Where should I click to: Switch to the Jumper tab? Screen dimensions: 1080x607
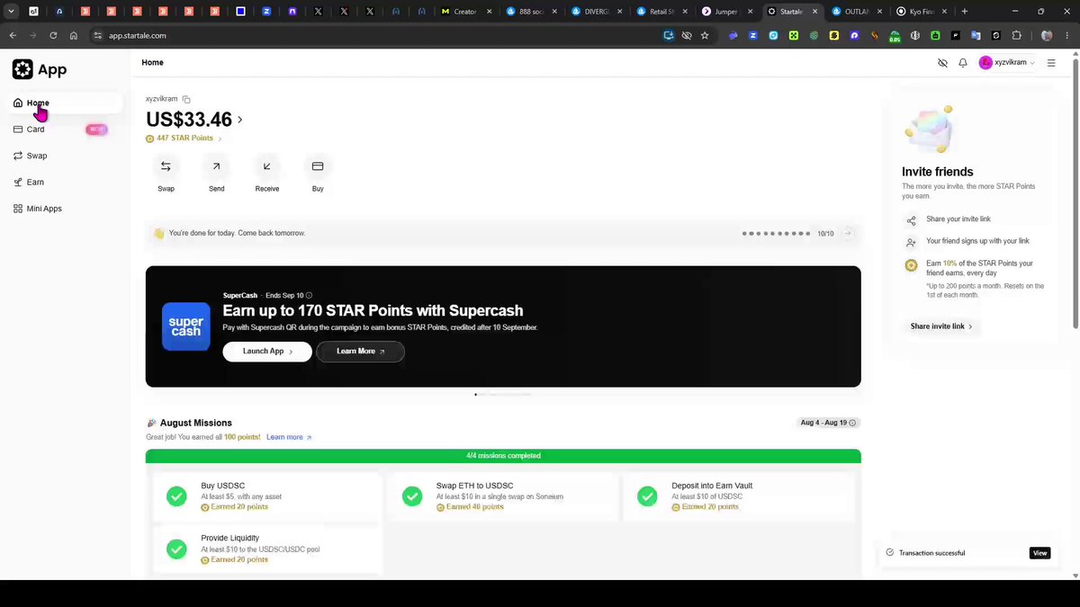click(725, 12)
